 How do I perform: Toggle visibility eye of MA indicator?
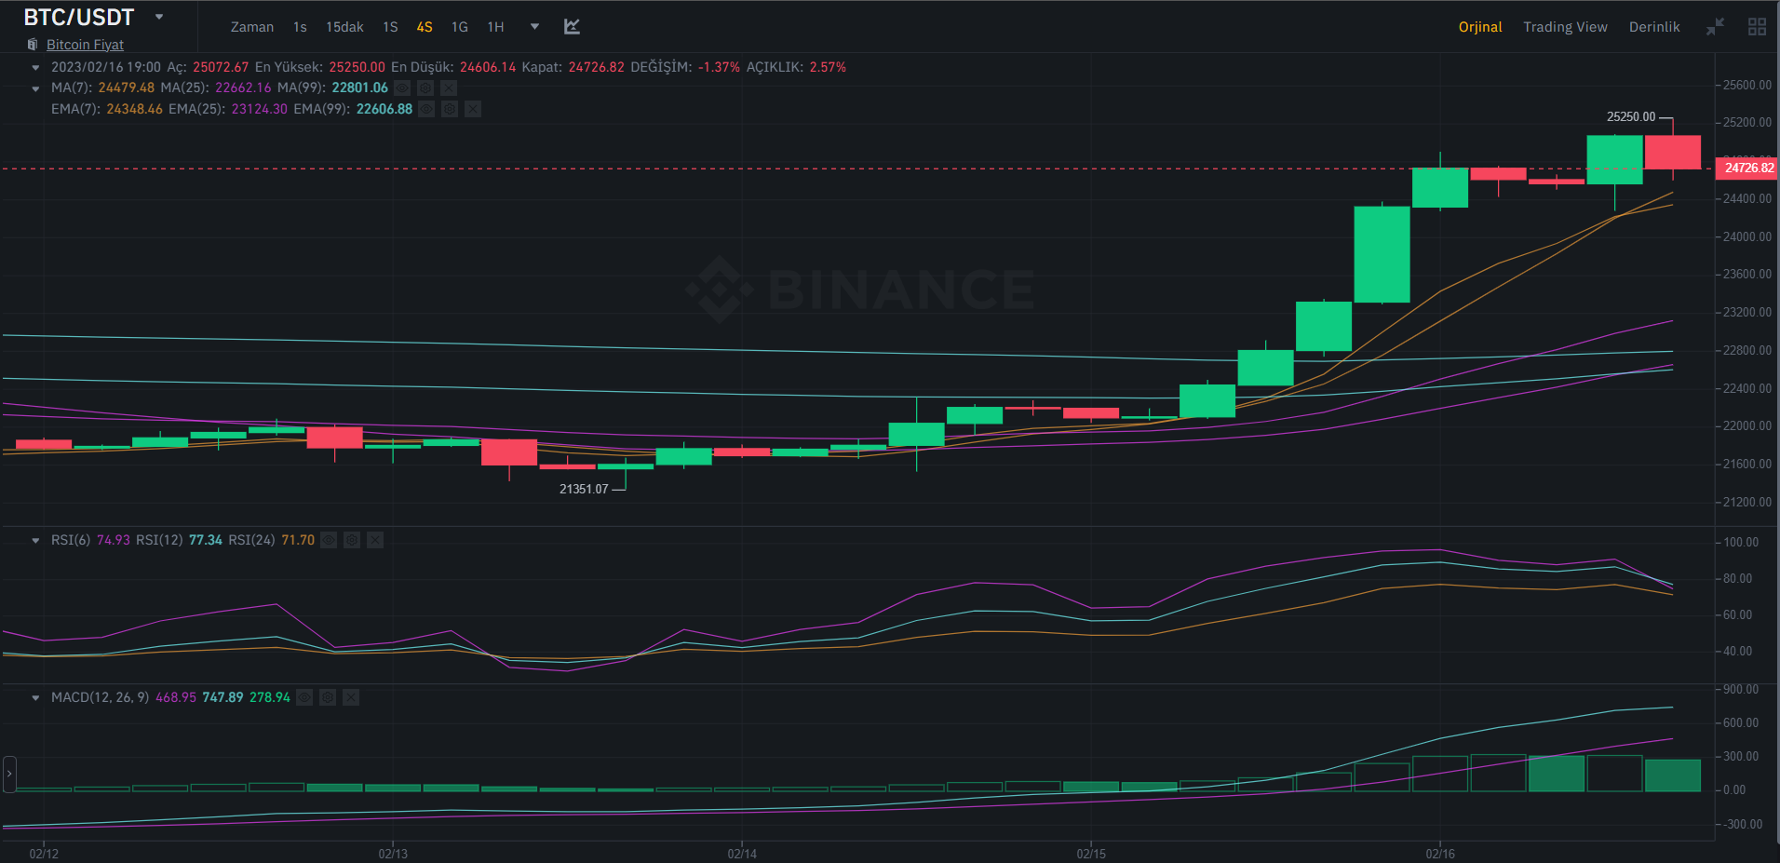[x=402, y=88]
